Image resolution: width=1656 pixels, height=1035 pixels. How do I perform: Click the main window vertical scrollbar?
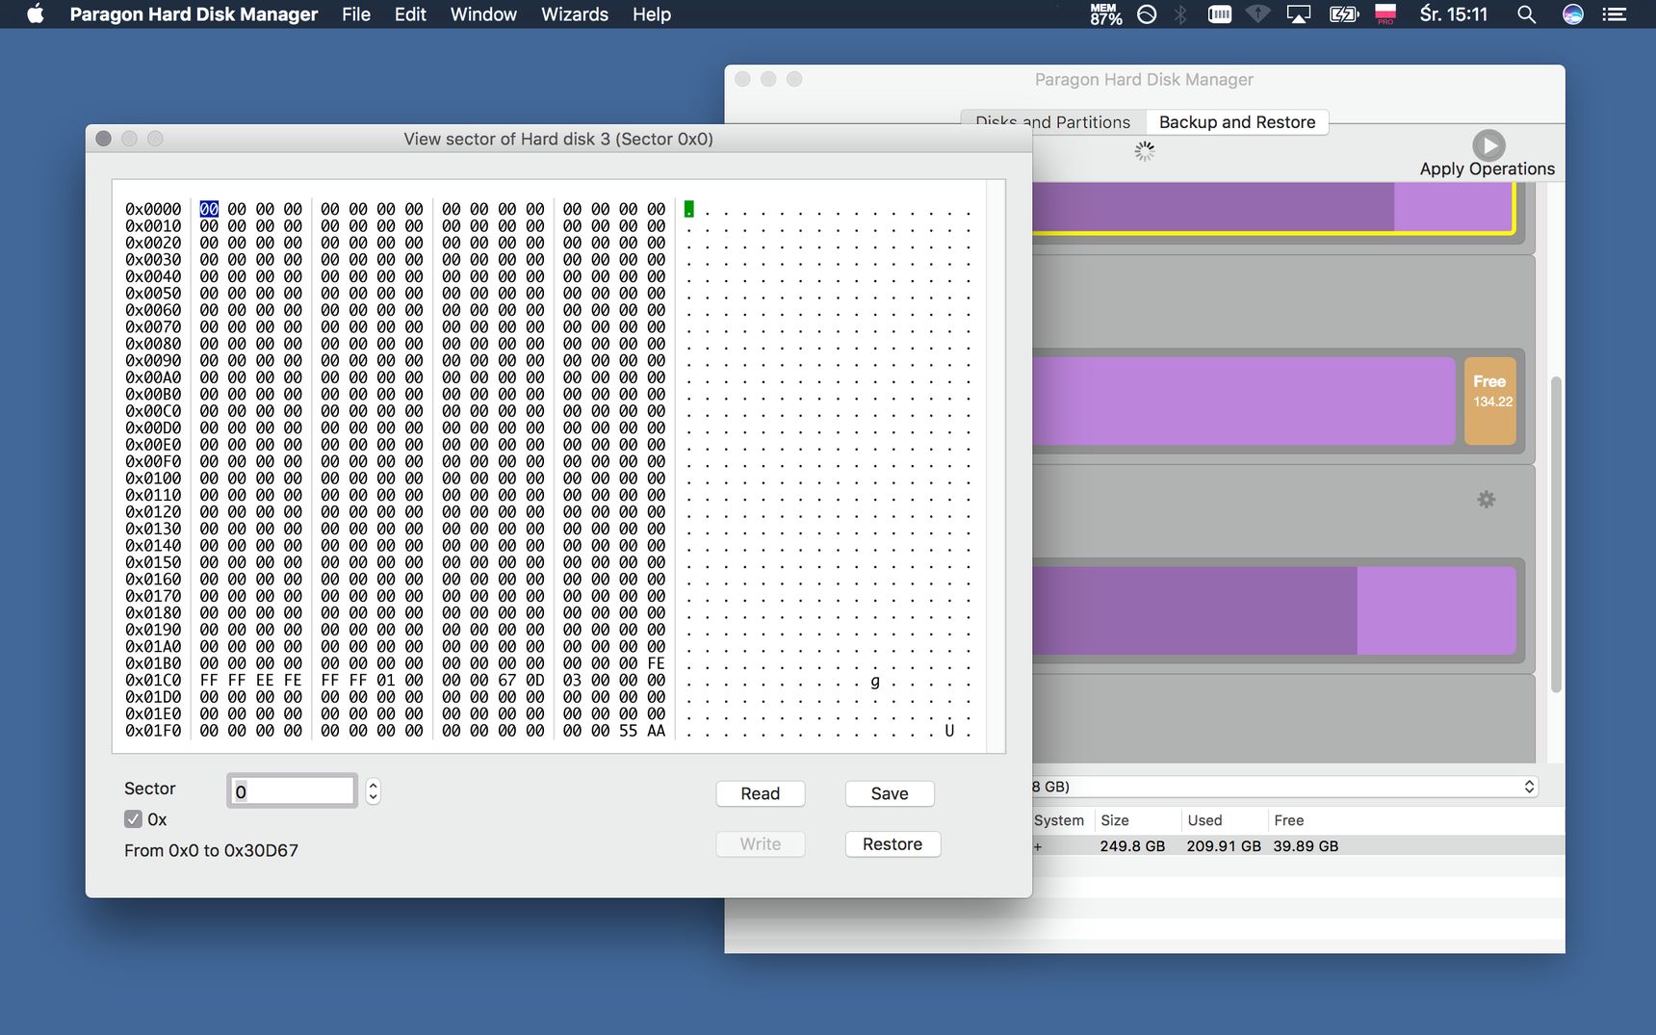(x=1556, y=534)
